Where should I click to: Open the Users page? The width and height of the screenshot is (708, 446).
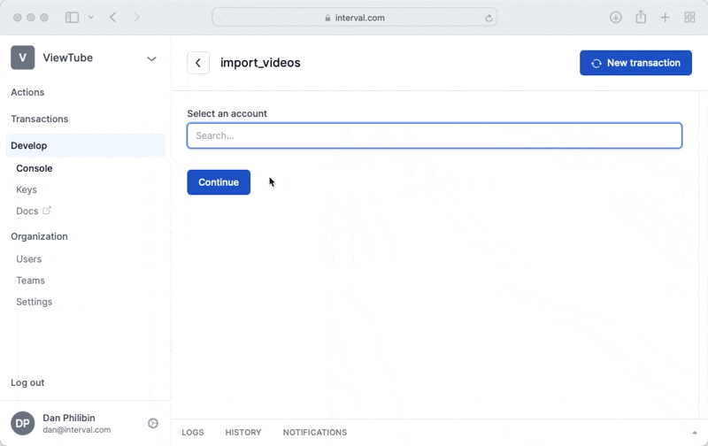tap(29, 259)
